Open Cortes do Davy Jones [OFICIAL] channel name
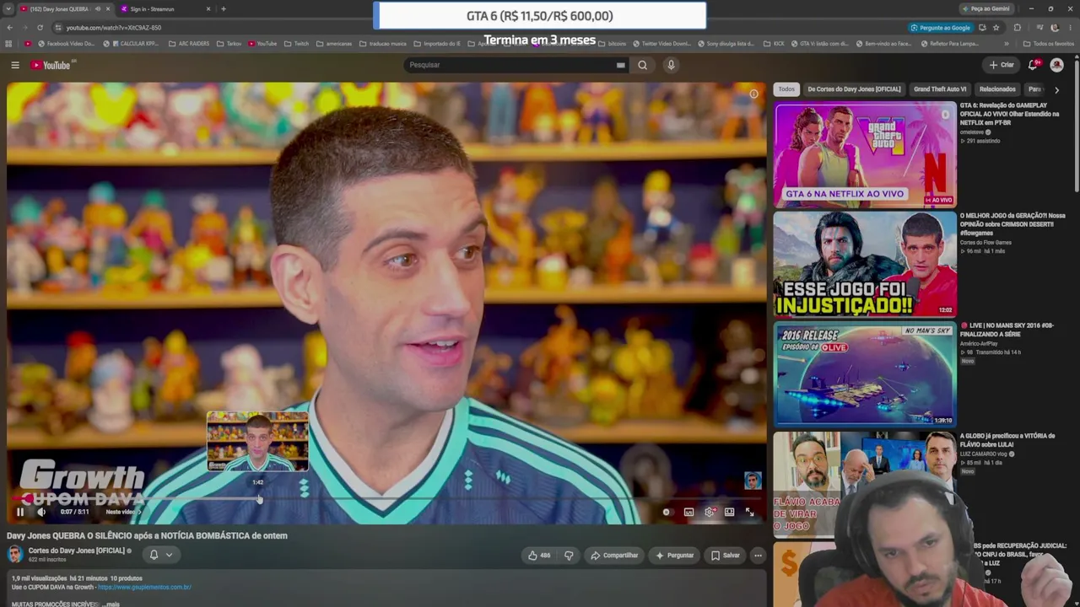Viewport: 1080px width, 607px height. [x=76, y=551]
